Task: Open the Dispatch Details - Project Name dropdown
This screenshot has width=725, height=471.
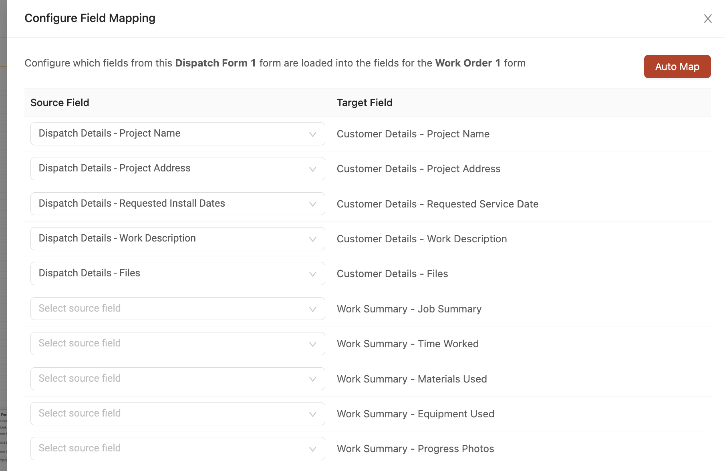Action: coord(178,134)
